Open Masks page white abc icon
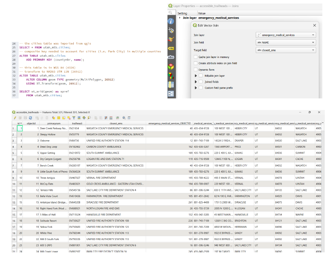 171,57
